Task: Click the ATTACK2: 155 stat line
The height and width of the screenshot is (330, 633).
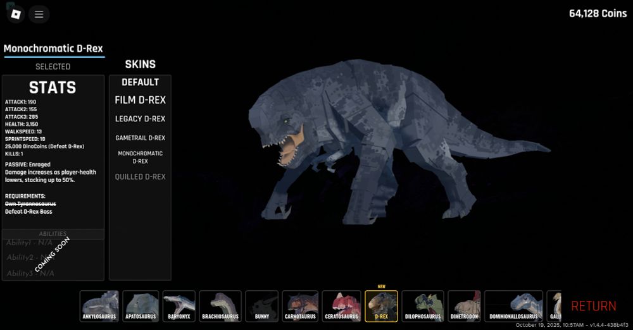Action: point(21,109)
